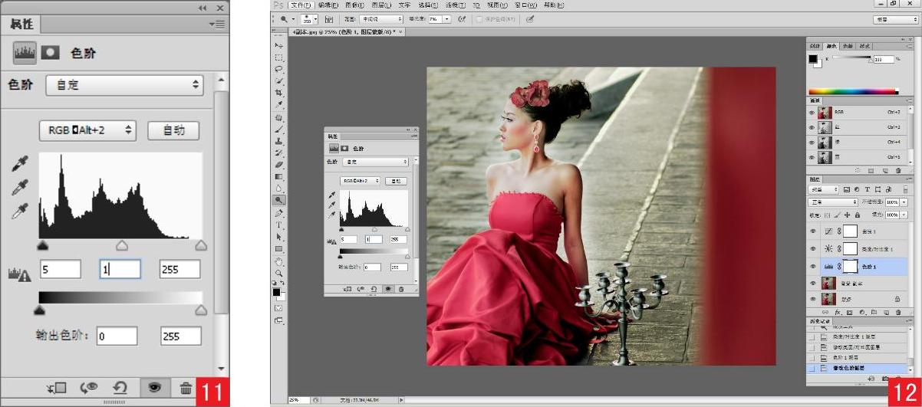Select the Eyedropper tool in the toolbox
This screenshot has width=922, height=407.
(x=279, y=104)
